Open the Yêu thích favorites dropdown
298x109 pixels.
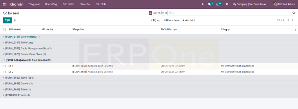tap(189, 20)
